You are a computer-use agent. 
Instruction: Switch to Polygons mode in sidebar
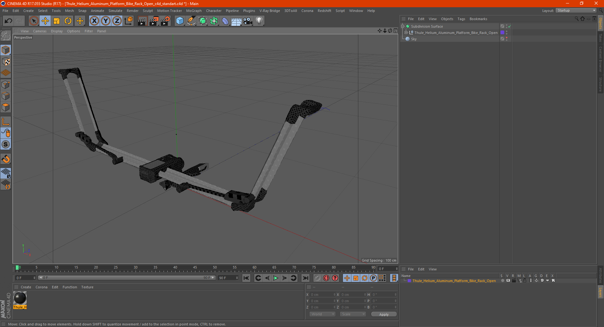(6, 107)
